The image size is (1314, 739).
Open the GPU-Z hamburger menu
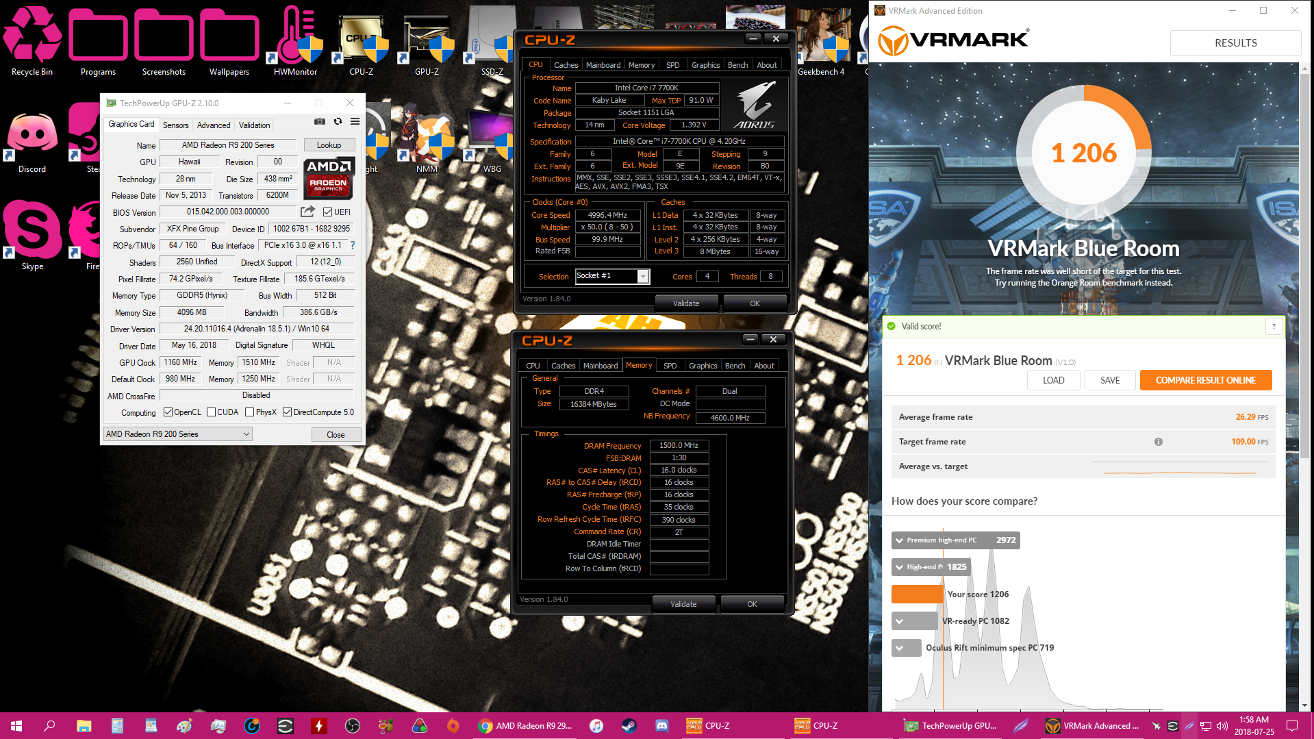coord(355,122)
